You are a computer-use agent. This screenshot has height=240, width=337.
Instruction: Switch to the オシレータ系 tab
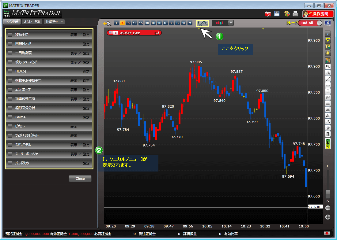coord(32,22)
